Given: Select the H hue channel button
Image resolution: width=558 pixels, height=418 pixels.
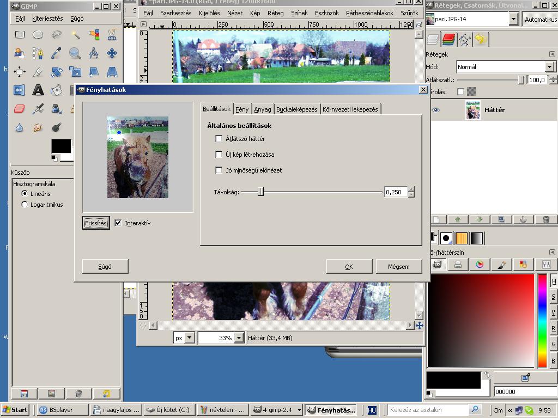Looking at the screenshot, I should tap(554, 281).
